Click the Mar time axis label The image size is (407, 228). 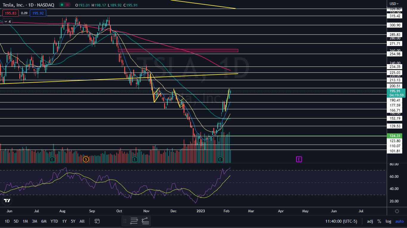tap(251, 211)
